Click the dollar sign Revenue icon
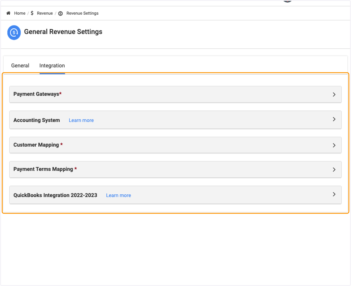The image size is (351, 286). pyautogui.click(x=32, y=13)
